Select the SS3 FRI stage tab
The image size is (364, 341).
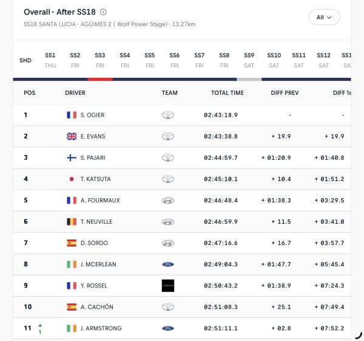click(100, 60)
